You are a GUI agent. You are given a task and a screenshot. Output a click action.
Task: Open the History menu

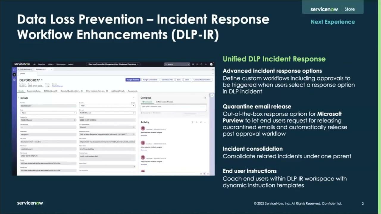tap(51, 64)
